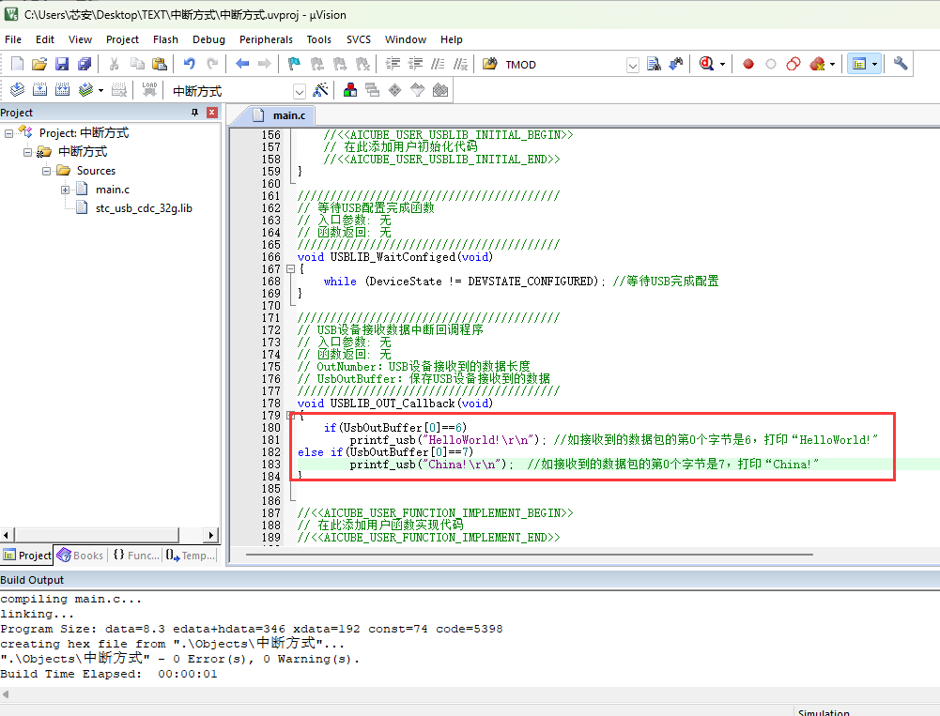Click the Open file folder icon

(x=39, y=64)
